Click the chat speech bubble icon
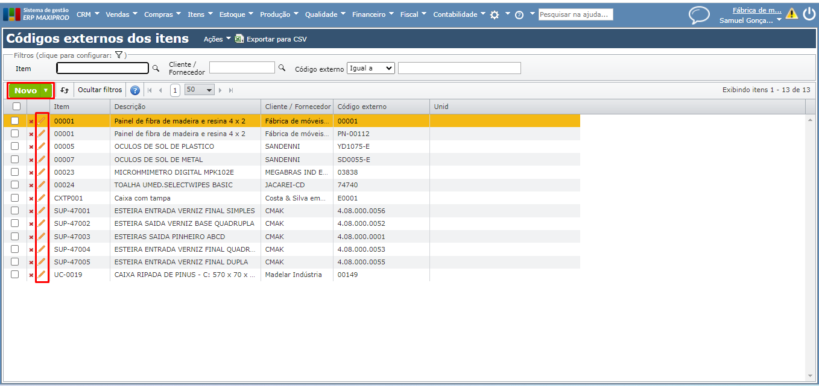The height and width of the screenshot is (386, 819). 699,14
